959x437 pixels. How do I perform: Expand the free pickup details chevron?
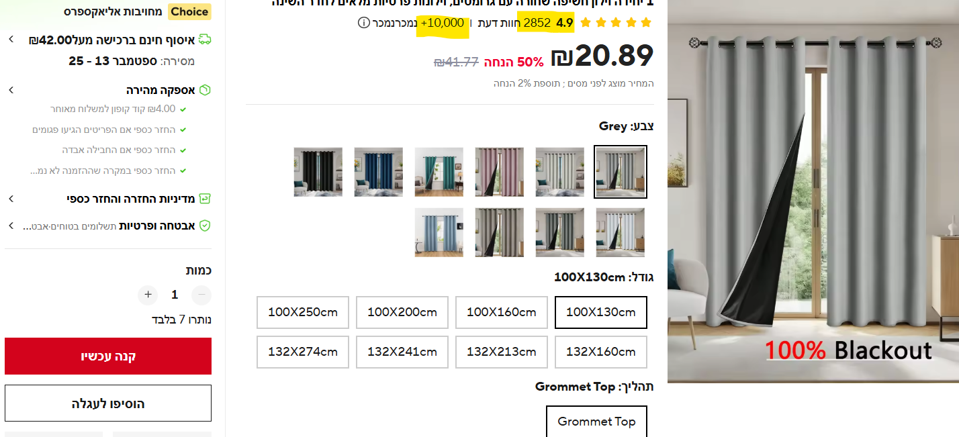point(11,40)
